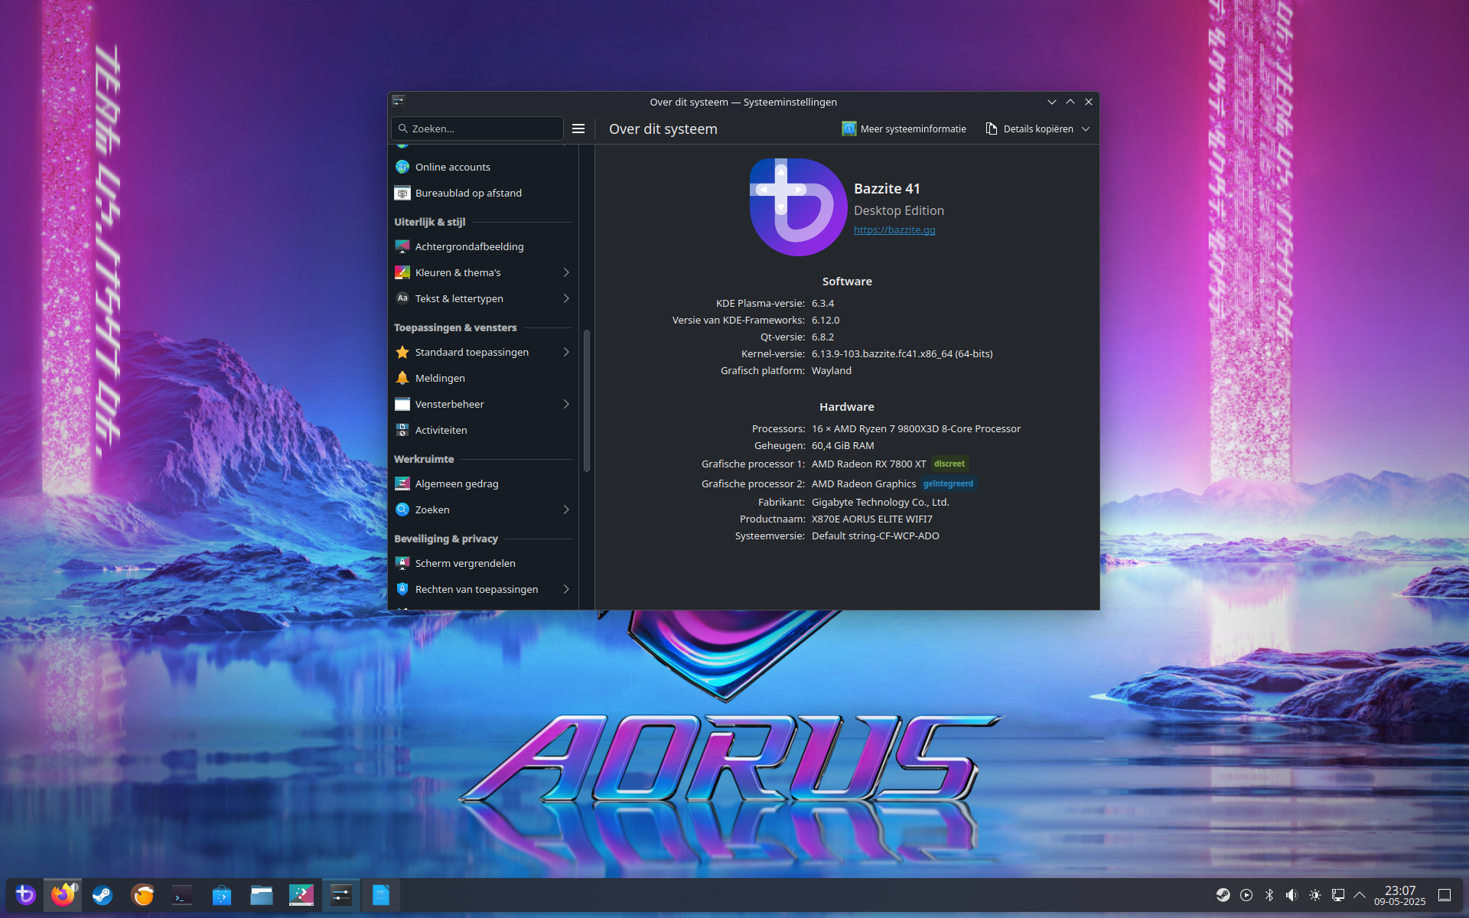Minimize the Systeeminstellingen window
The width and height of the screenshot is (1469, 918).
1052,102
